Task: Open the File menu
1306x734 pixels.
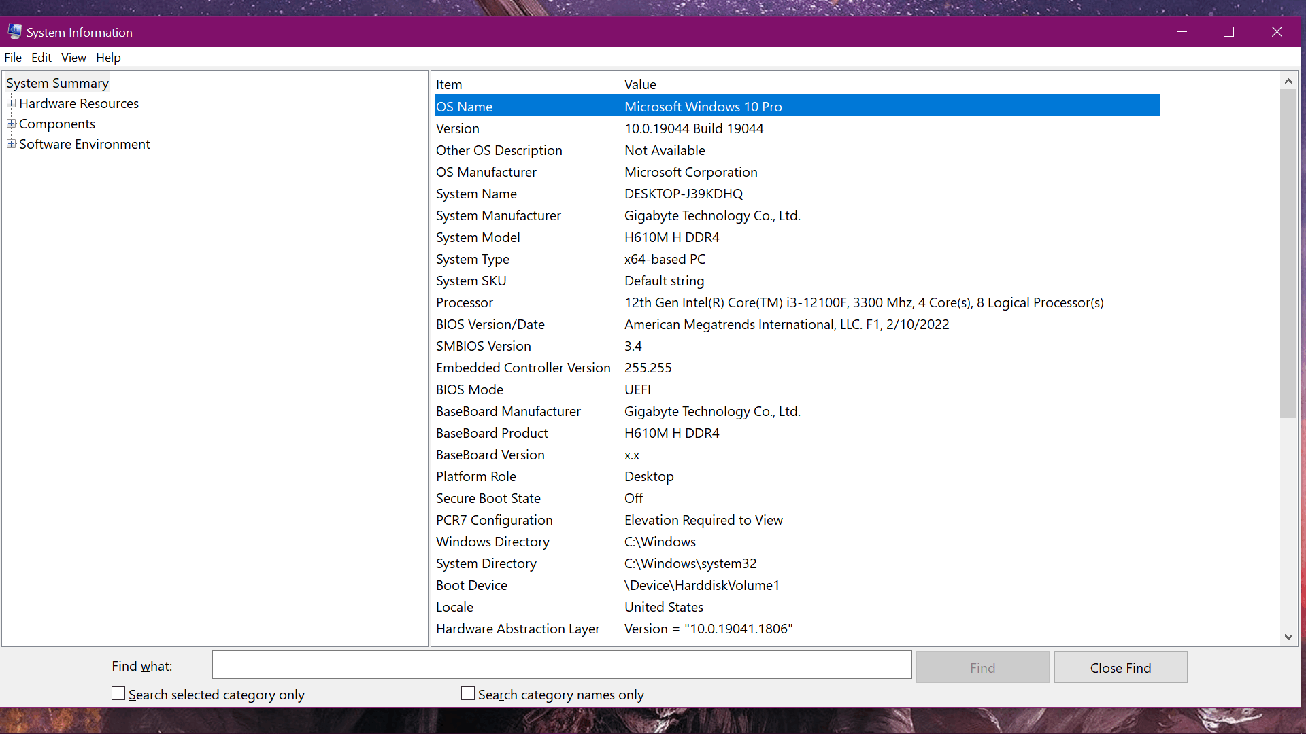Action: [x=13, y=58]
